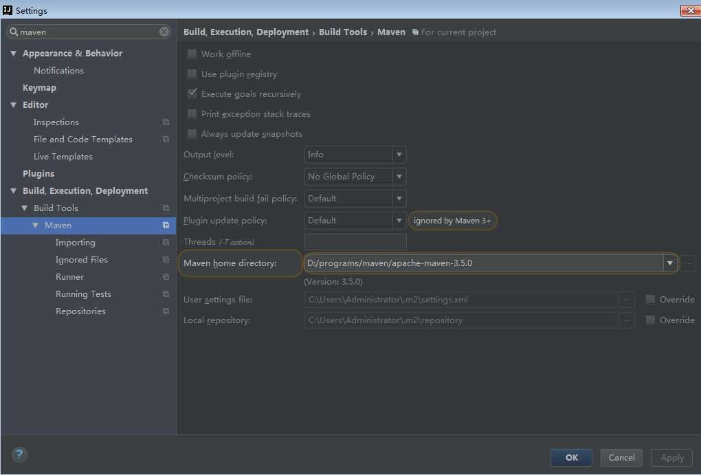Enable Work offline checkbox

coord(192,54)
